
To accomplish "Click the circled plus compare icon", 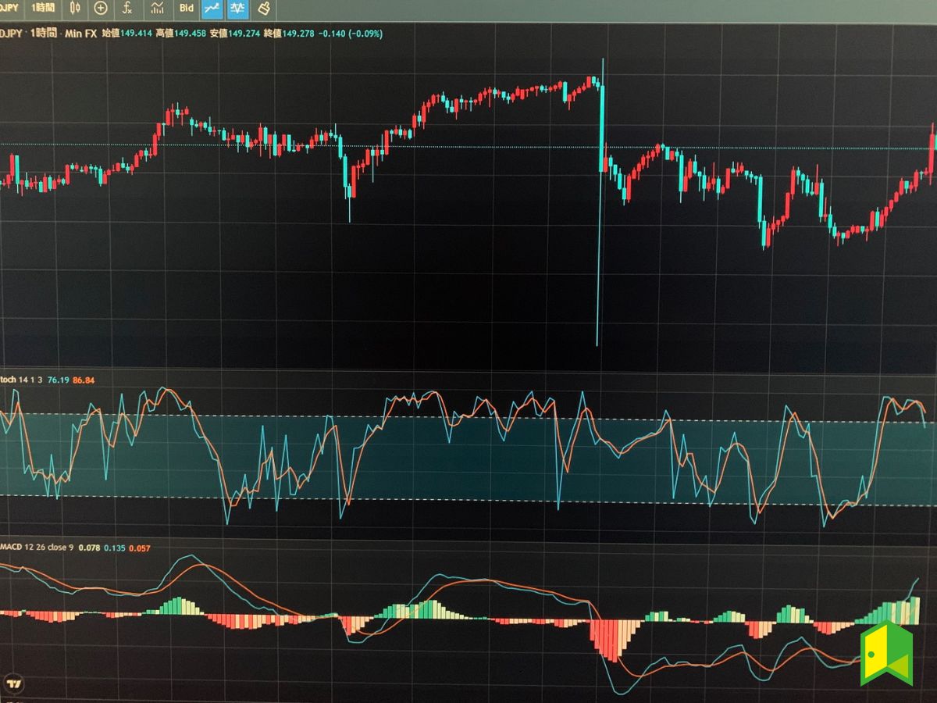I will click(101, 9).
